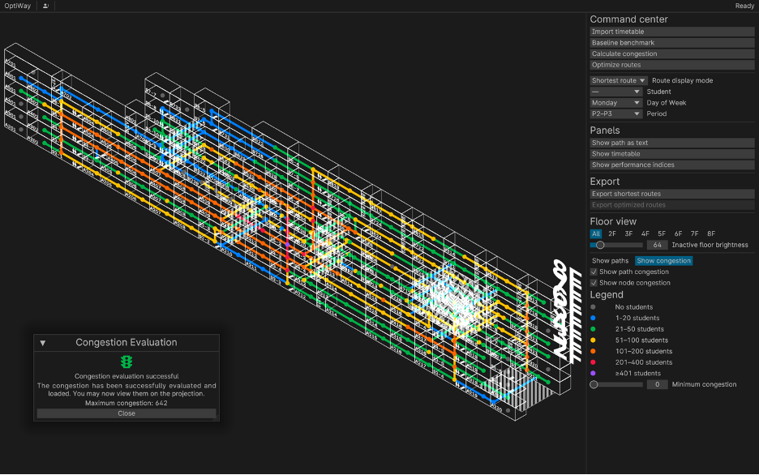Show only floor 6F
This screenshot has width=759, height=475.
tap(678, 233)
